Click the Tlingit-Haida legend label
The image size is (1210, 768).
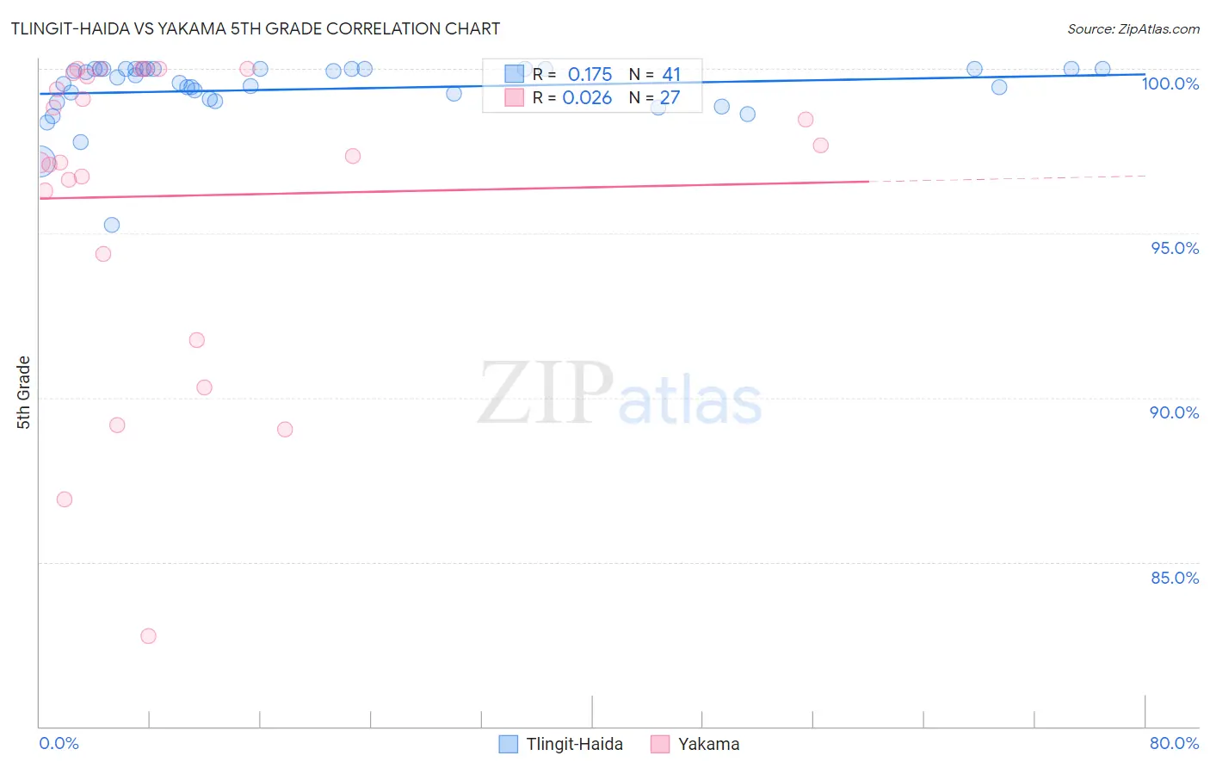click(x=575, y=744)
